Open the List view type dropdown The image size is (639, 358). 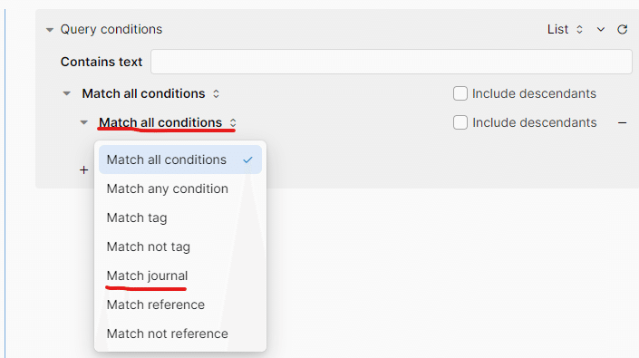click(x=565, y=29)
